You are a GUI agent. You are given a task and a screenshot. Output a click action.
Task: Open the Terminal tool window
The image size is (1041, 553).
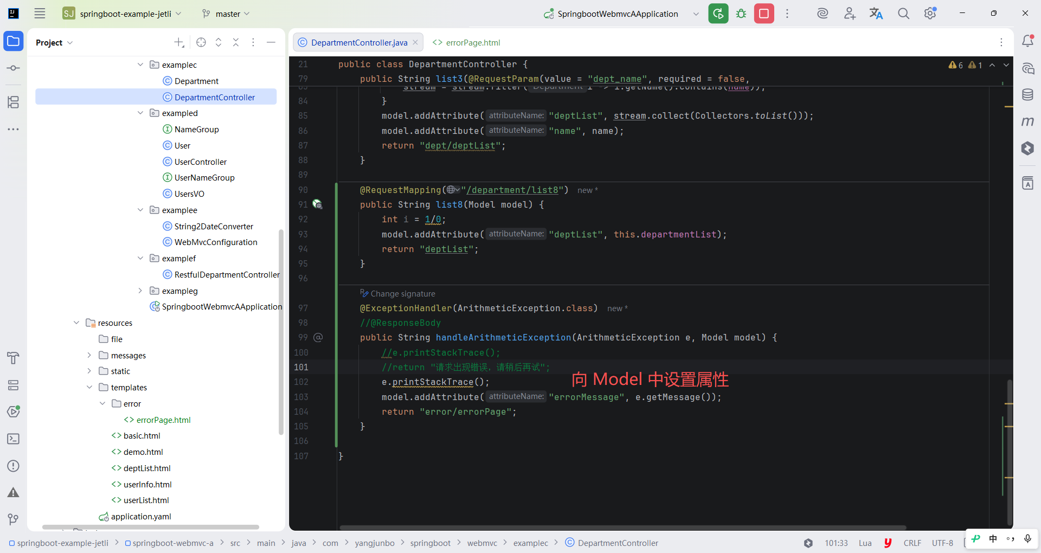pos(14,439)
